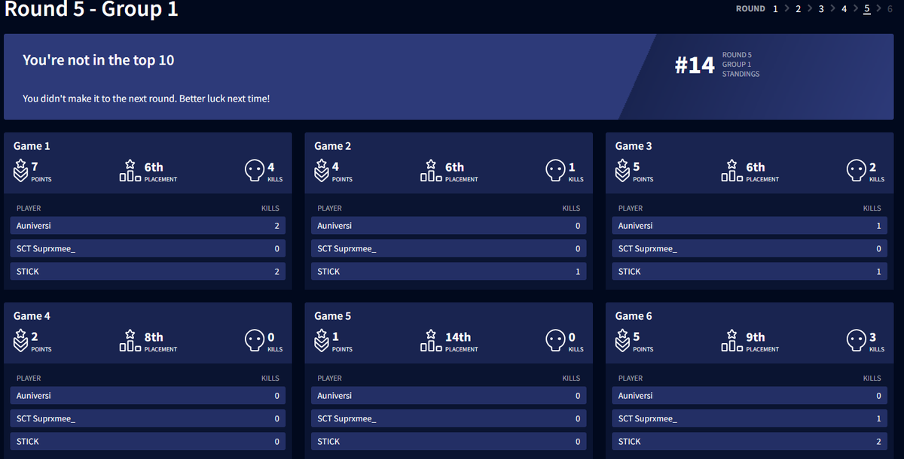
Task: Go to Round 4 in the round navigator
Action: point(844,9)
